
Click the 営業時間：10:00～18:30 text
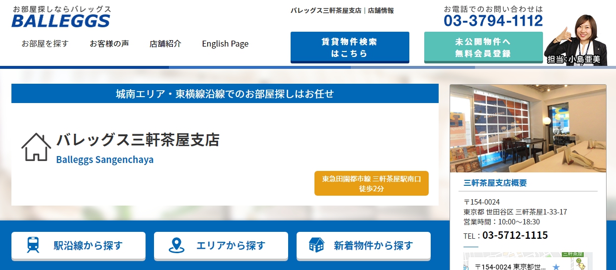(502, 222)
